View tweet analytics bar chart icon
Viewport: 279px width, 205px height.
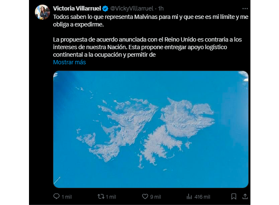coord(189,197)
